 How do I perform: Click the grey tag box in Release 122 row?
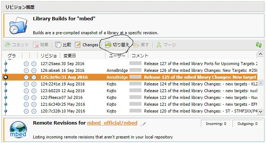pos(135,97)
